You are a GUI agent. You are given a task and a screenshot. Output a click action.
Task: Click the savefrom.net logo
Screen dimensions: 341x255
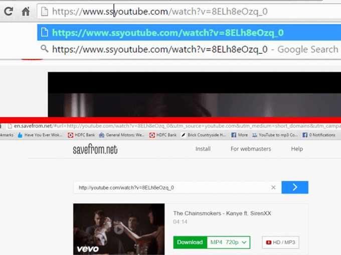[x=95, y=149]
